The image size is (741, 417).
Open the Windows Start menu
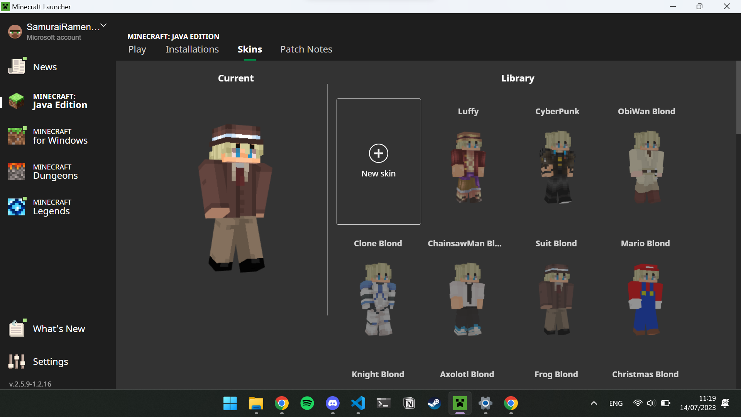pos(230,403)
